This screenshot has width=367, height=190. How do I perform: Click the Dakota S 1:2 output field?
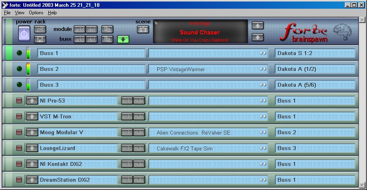315,53
